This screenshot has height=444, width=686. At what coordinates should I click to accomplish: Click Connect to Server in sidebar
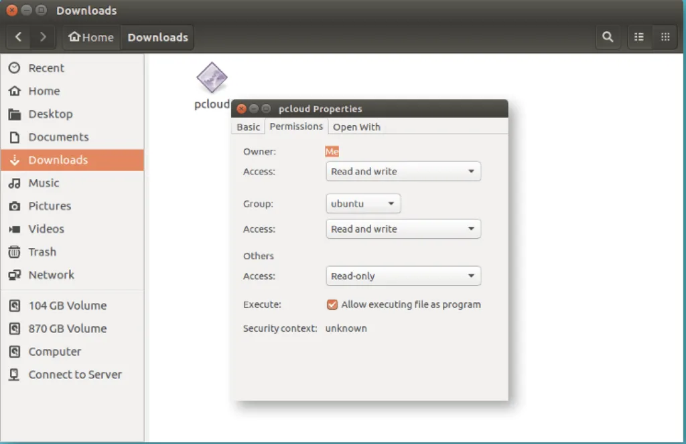75,374
